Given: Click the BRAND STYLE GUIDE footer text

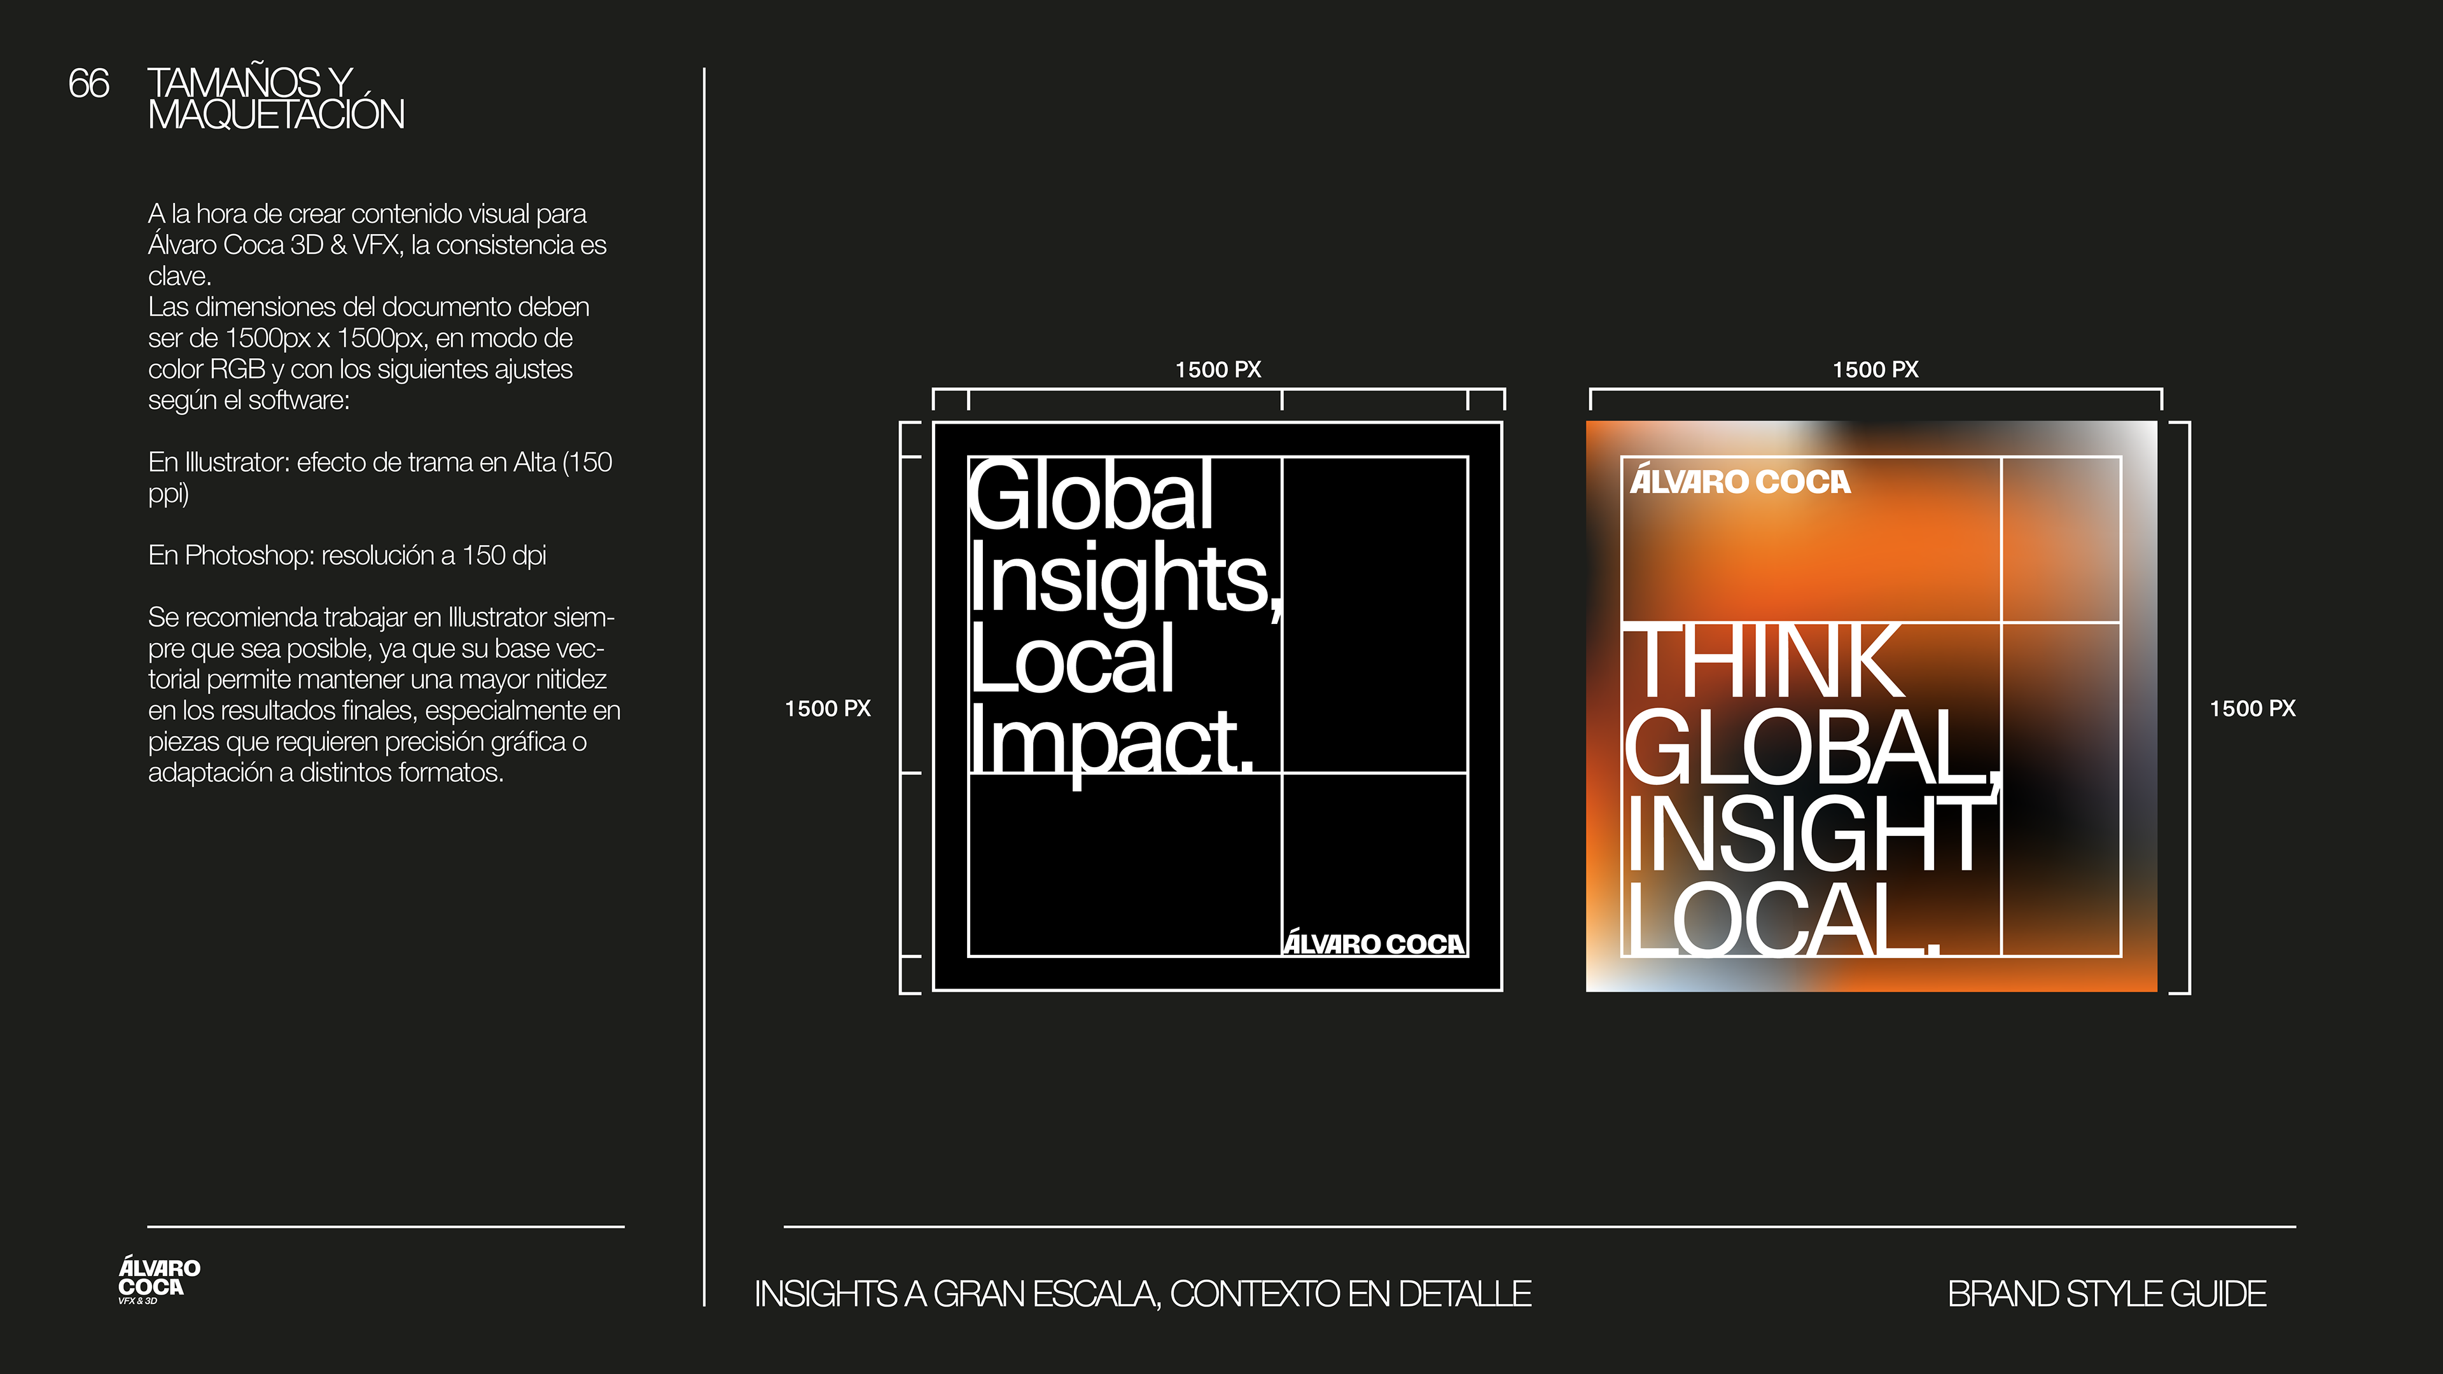Looking at the screenshot, I should tap(2106, 1293).
